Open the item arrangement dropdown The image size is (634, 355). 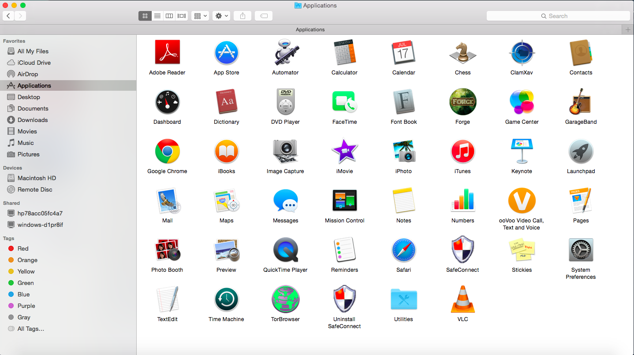pyautogui.click(x=200, y=16)
